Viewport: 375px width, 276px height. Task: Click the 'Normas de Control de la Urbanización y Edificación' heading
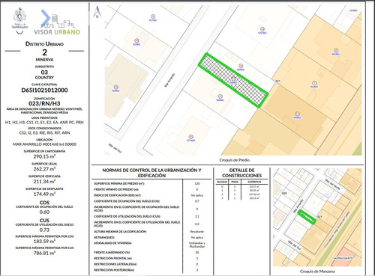click(x=151, y=173)
